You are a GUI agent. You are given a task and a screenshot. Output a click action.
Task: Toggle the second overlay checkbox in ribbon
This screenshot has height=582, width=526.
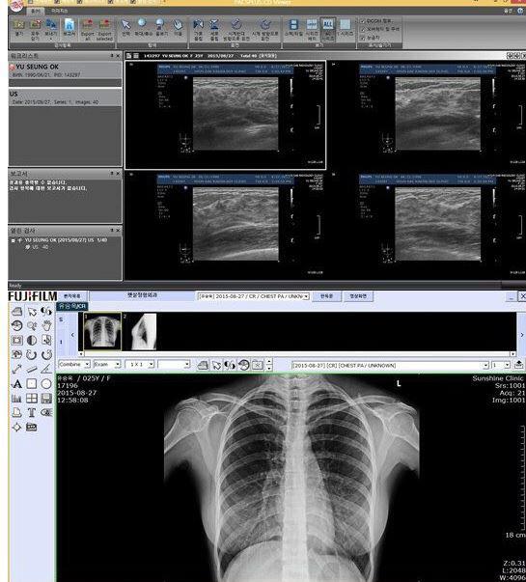(363, 29)
